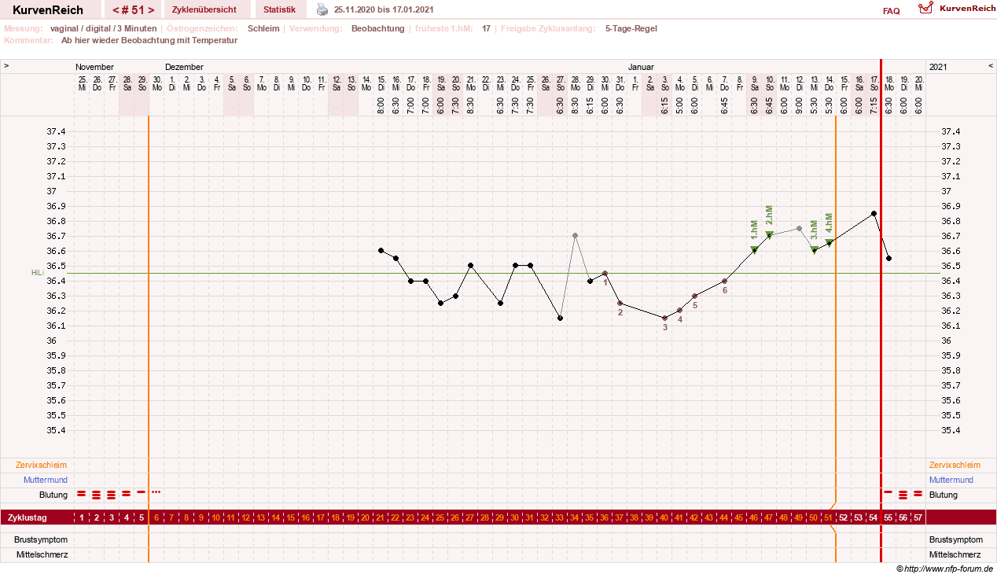Click the bleeding symbol on cycle day 4
The image size is (997, 578).
point(127,495)
